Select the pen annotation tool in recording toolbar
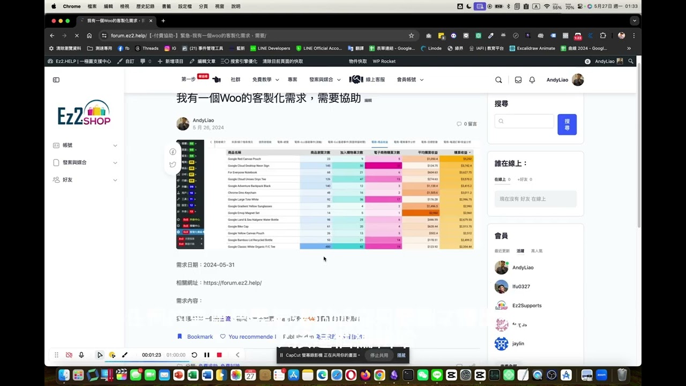The width and height of the screenshot is (686, 386). click(125, 354)
